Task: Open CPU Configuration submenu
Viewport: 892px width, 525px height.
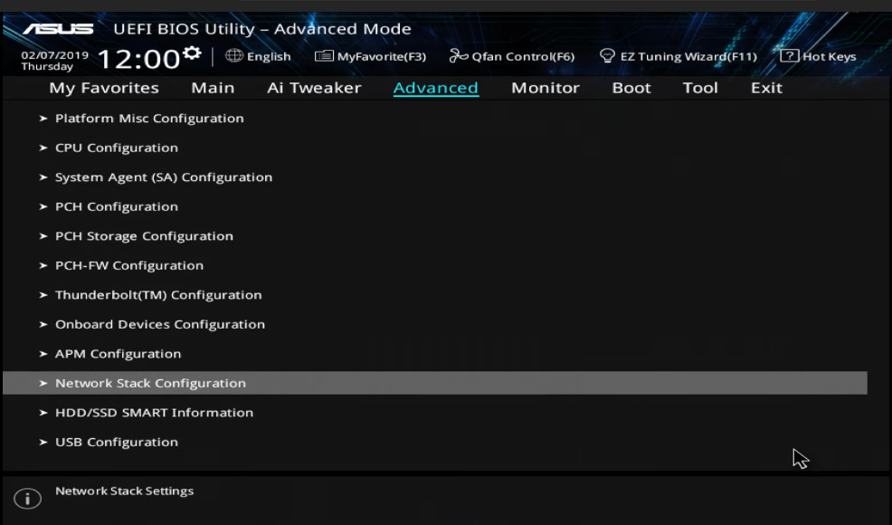Action: [x=117, y=148]
